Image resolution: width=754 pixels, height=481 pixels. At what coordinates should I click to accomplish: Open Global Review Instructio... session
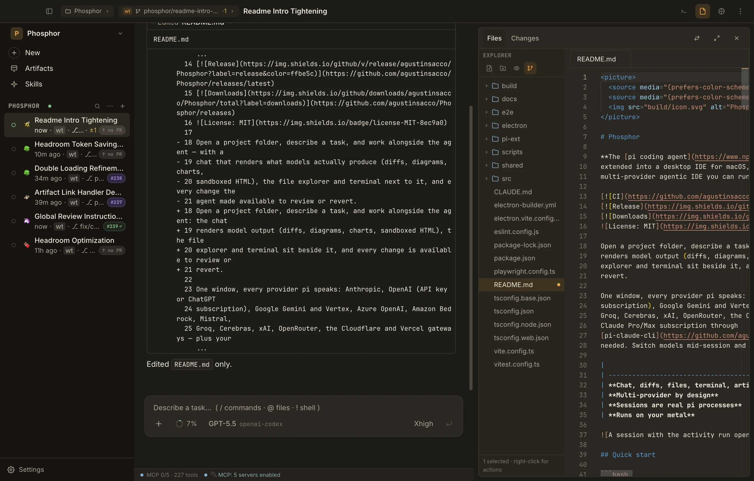(67, 221)
